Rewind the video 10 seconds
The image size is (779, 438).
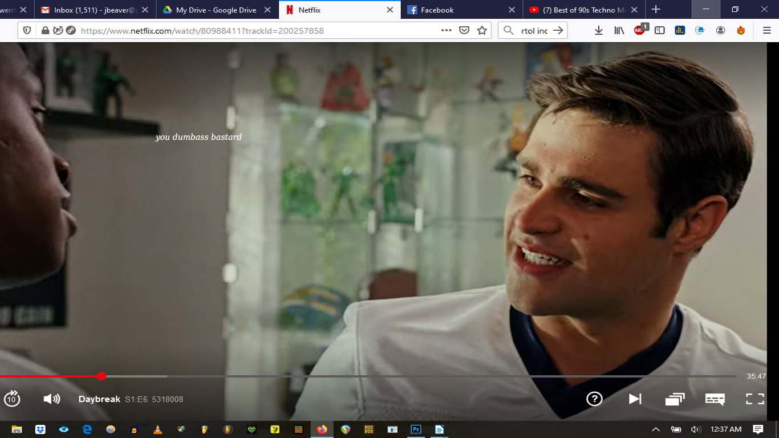coord(11,399)
